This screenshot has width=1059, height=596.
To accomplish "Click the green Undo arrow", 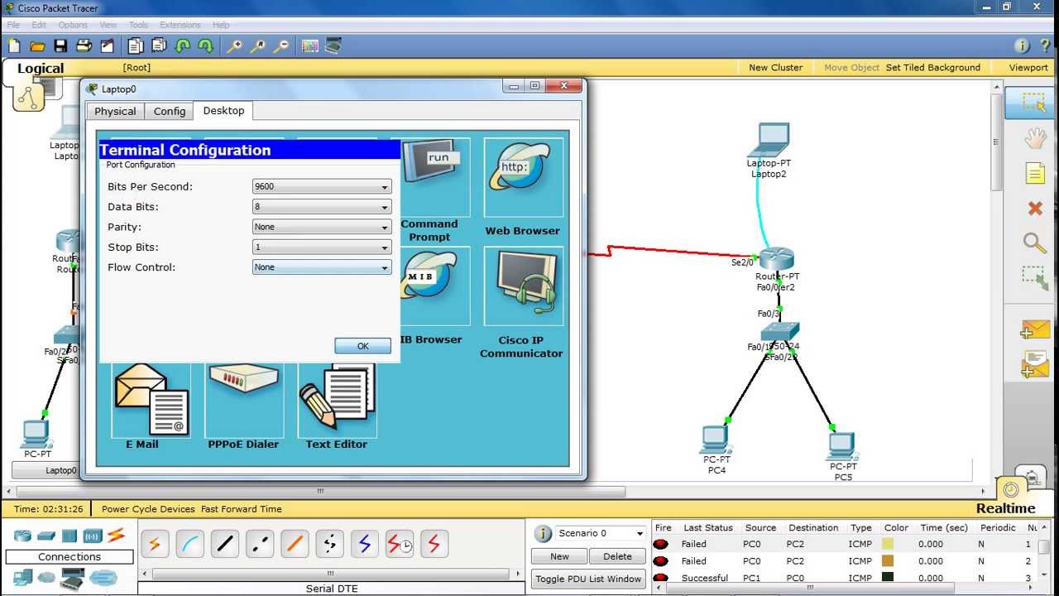I will (183, 46).
